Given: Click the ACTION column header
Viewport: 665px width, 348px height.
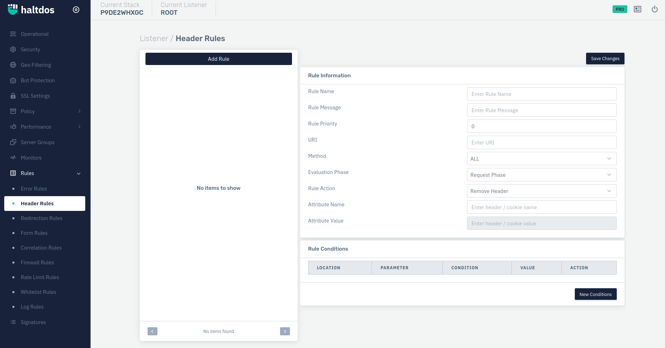Looking at the screenshot, I should click(589, 268).
